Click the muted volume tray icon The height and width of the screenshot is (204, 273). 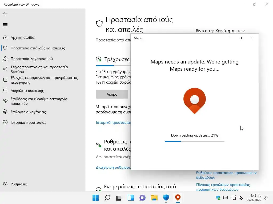[x=241, y=198]
